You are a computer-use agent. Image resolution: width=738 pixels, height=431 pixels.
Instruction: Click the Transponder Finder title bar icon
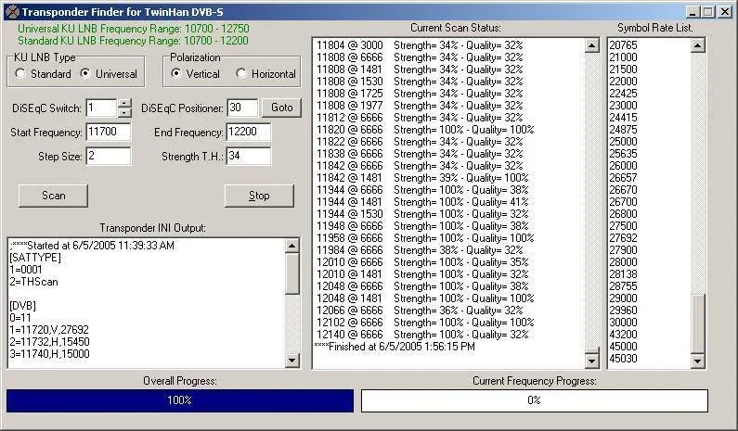click(x=11, y=12)
